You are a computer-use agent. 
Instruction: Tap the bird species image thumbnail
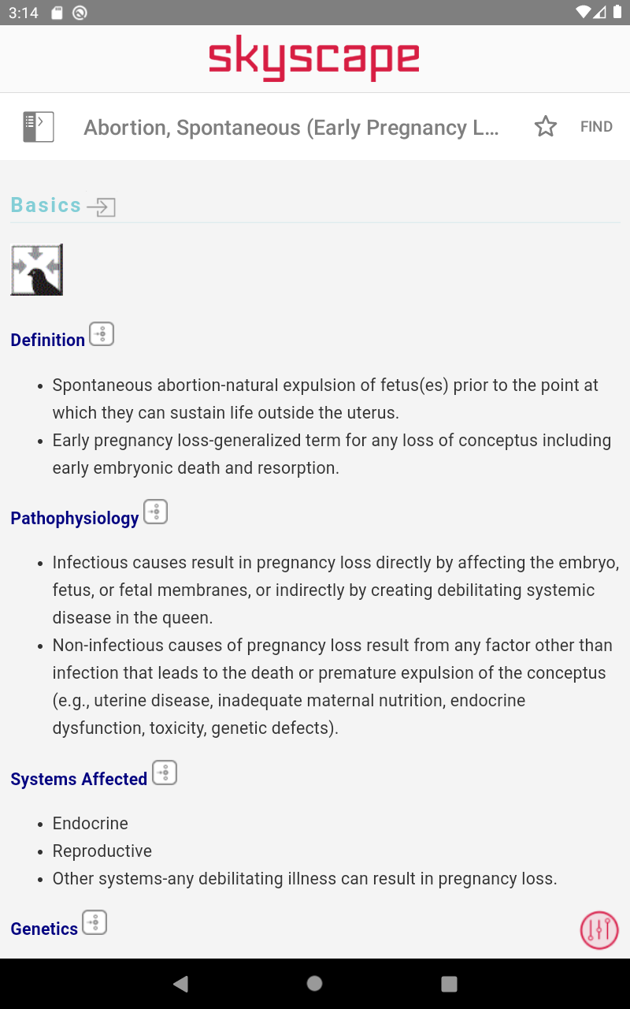coord(37,270)
